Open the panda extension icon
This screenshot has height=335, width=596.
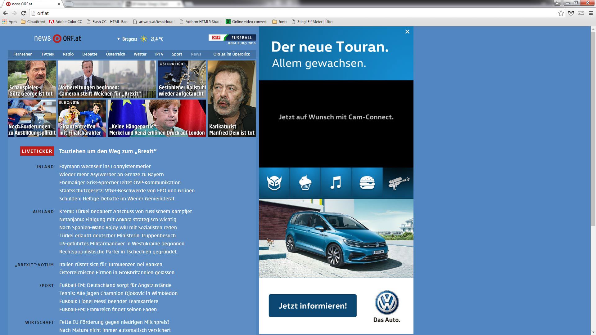click(x=571, y=13)
